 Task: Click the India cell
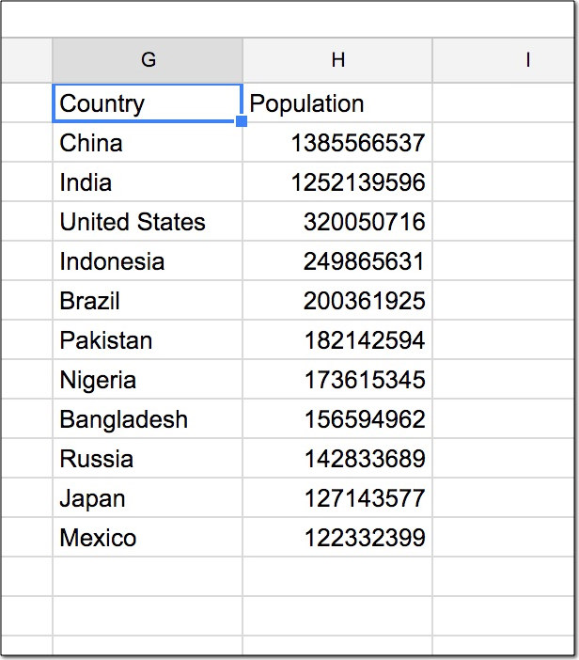coord(148,182)
